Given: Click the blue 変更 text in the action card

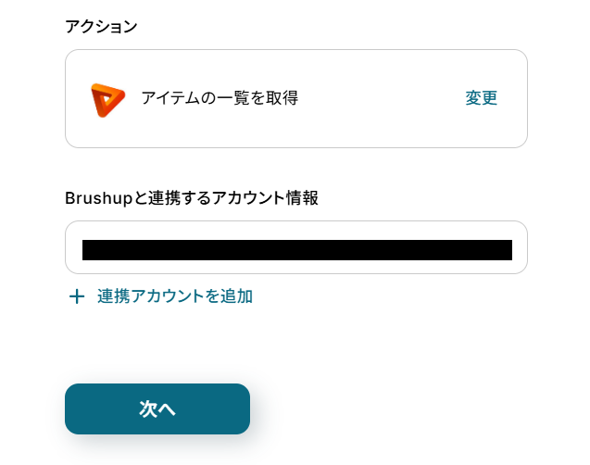Looking at the screenshot, I should (x=481, y=98).
